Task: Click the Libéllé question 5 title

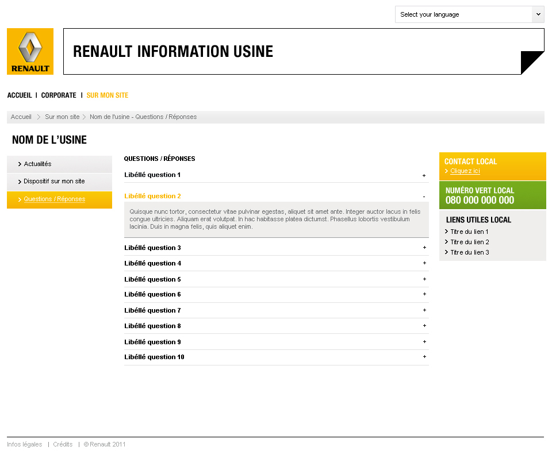Action: (152, 279)
